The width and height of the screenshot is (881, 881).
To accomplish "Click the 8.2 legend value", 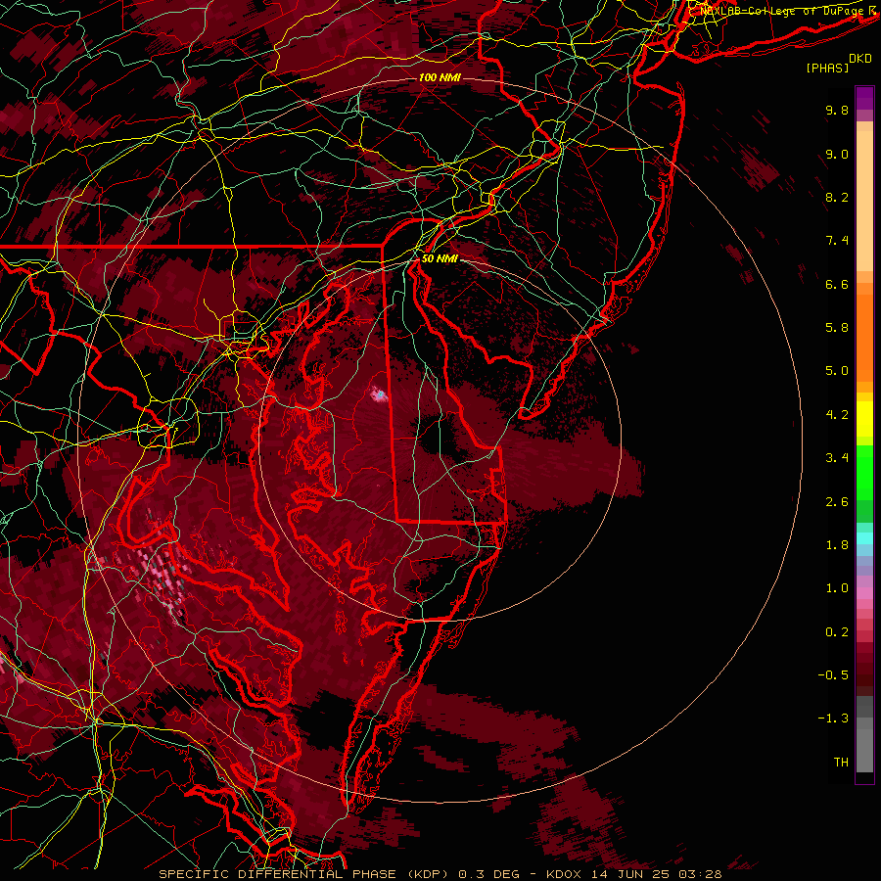I will click(837, 198).
